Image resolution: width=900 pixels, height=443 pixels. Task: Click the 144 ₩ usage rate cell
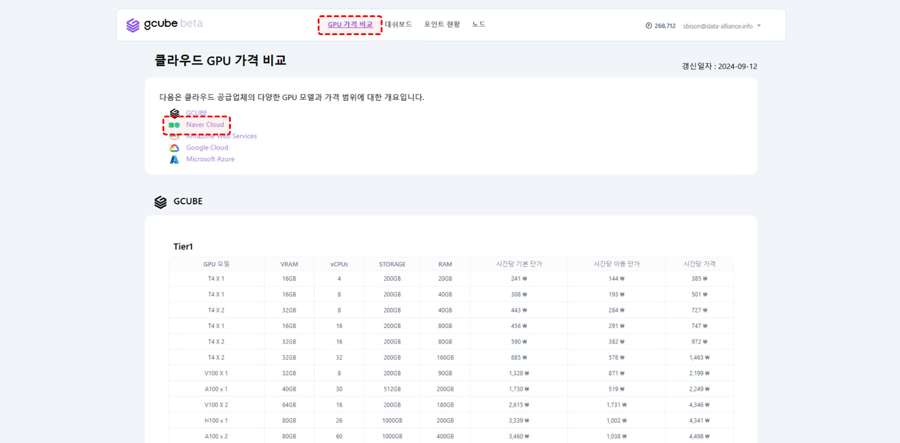616,279
